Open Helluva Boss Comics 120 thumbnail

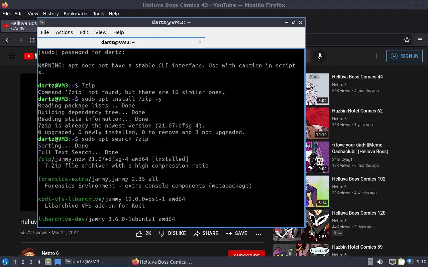click(301, 225)
